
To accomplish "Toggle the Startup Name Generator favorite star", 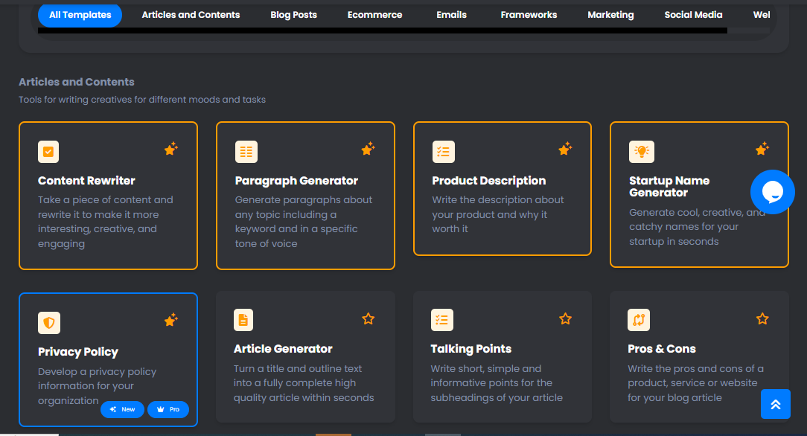I will pyautogui.click(x=762, y=149).
